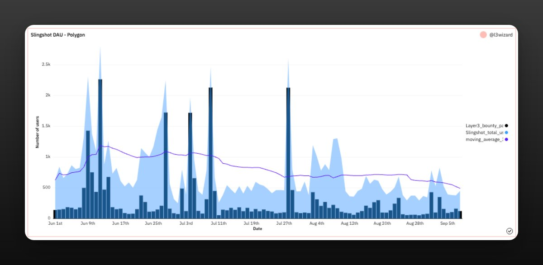Viewport: 543px width, 265px height.
Task: Click the "Jul 3rd" date label
Action: coord(186,223)
